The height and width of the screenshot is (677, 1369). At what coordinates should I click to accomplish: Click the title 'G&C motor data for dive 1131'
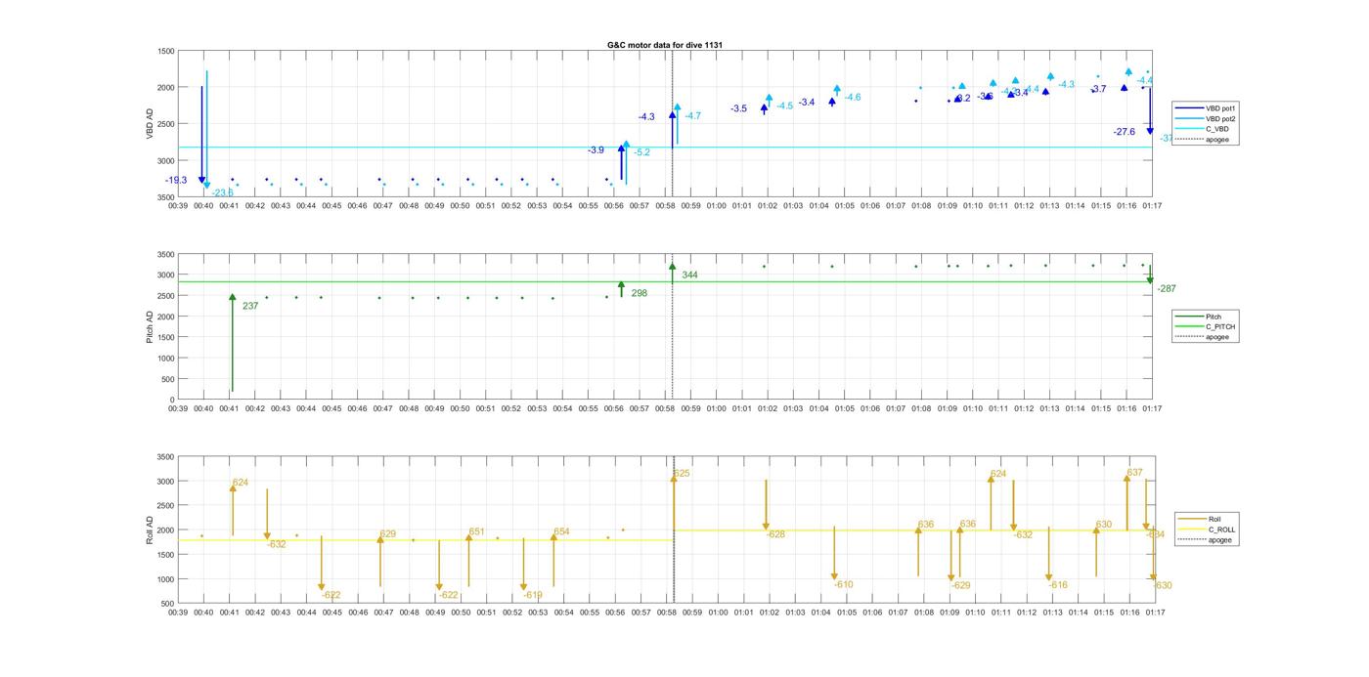click(x=665, y=45)
